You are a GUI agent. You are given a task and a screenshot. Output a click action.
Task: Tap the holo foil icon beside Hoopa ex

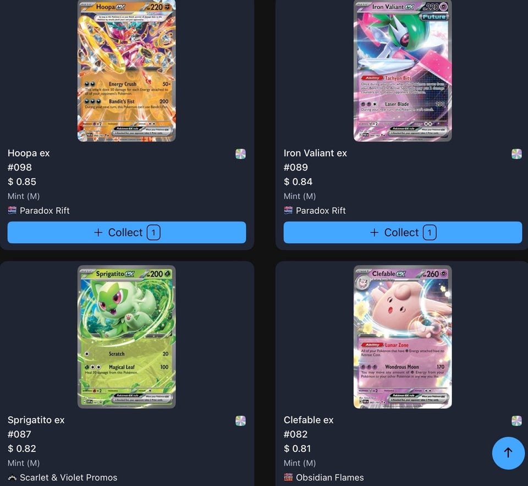[240, 154]
